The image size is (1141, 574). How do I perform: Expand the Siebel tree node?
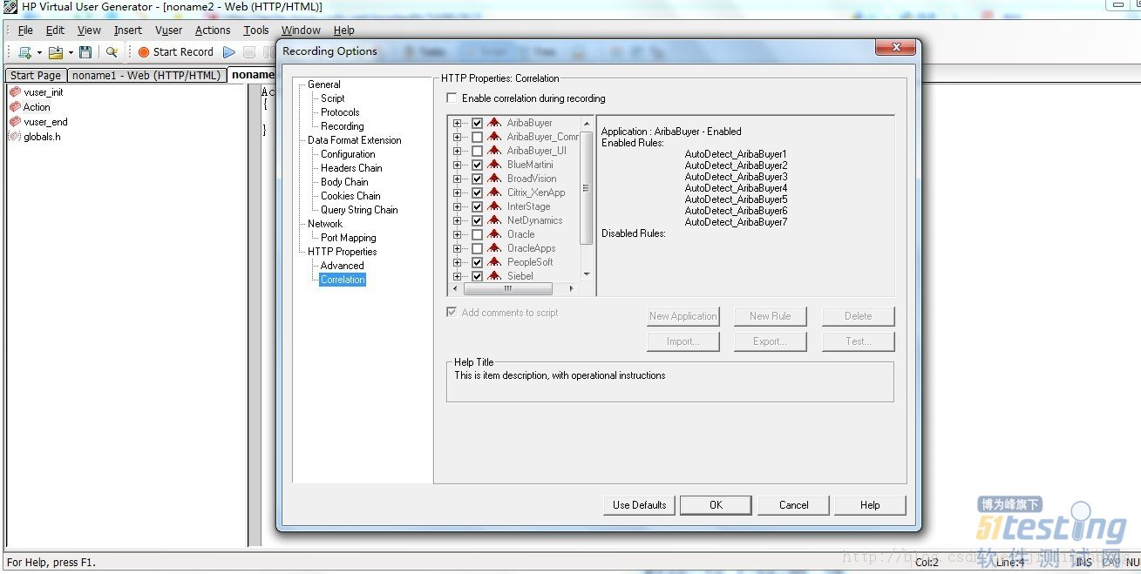[x=458, y=276]
